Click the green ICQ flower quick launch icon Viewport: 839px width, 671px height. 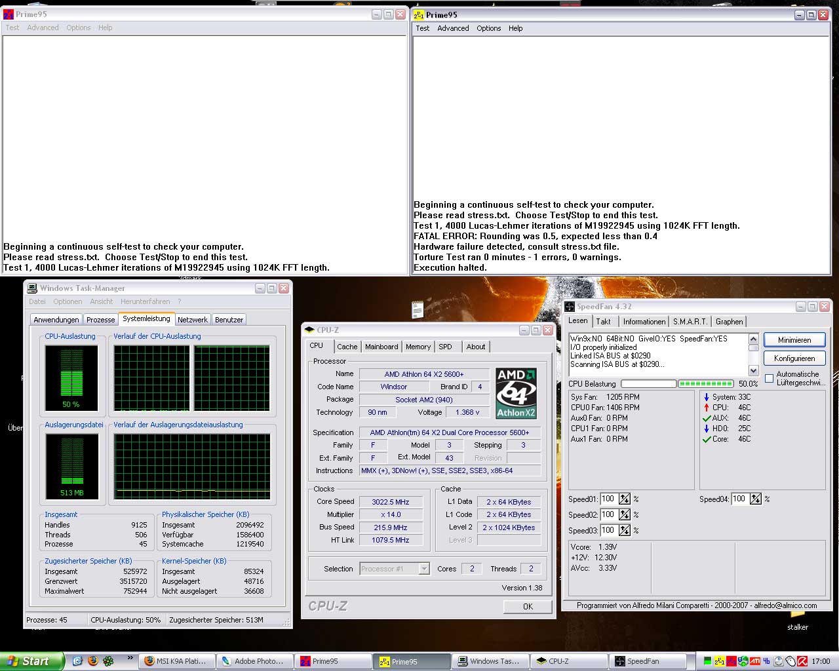pyautogui.click(x=108, y=661)
